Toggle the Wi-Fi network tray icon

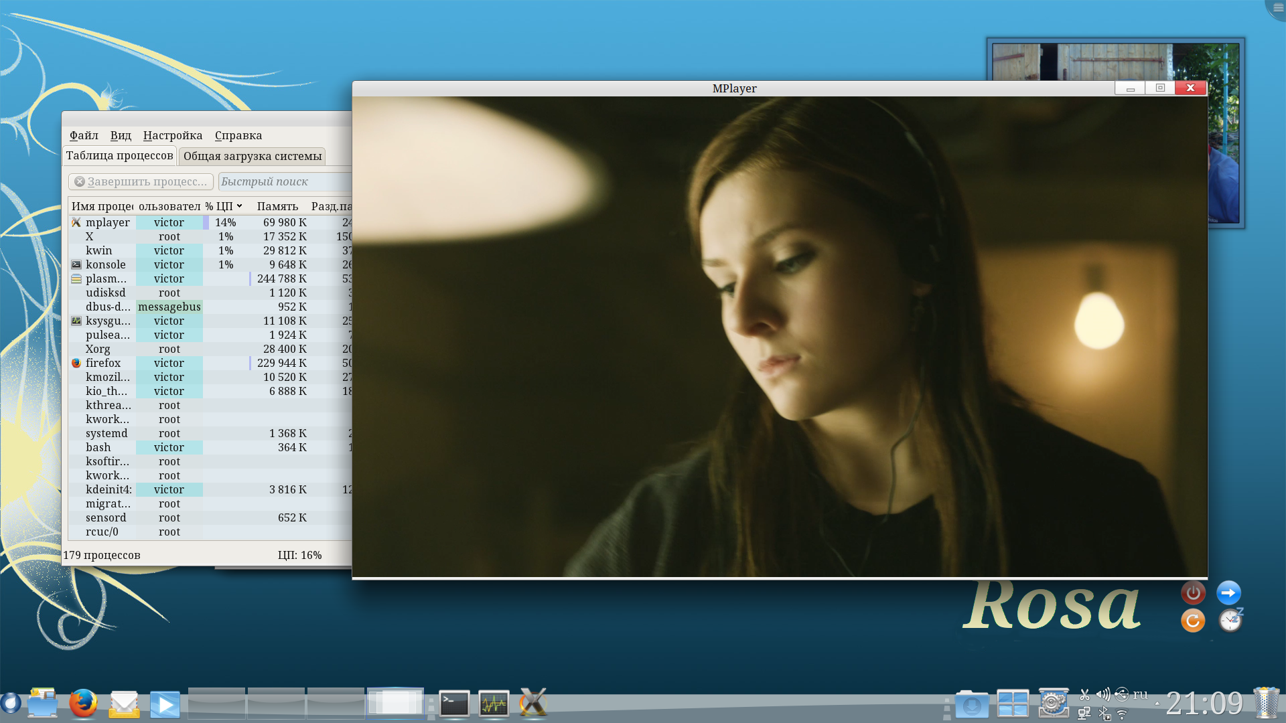click(x=1122, y=714)
